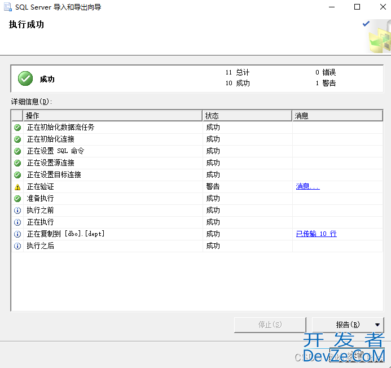
Task: Click the info icon beside 执行之后
Action: (x=17, y=246)
